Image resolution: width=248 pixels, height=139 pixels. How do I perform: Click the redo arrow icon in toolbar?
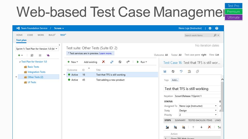coord(128,62)
